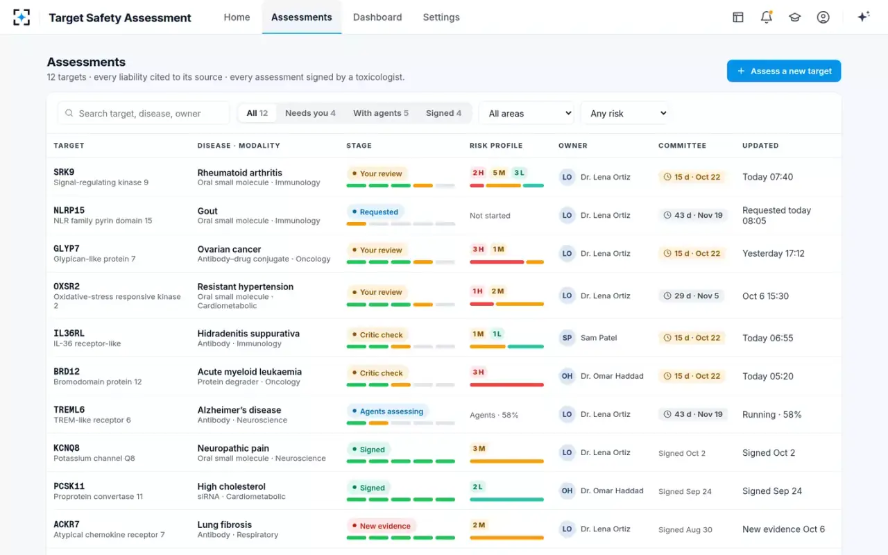Viewport: 888px width, 555px height.
Task: Open the Any risk dropdown
Action: coord(624,113)
